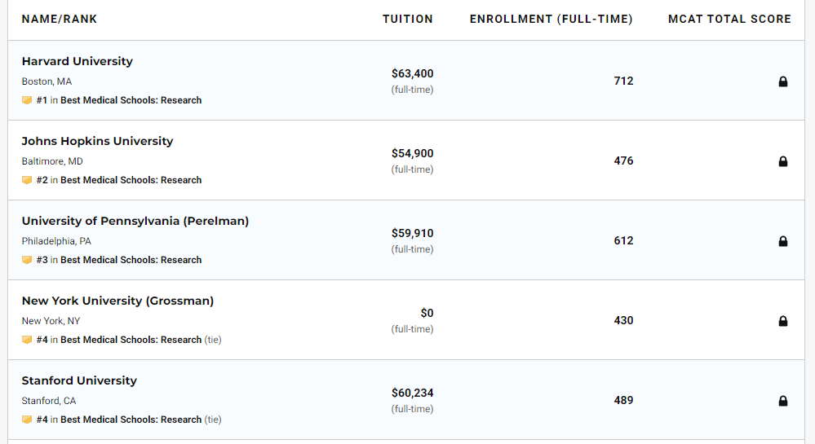
Task: Click the lock icon for New York University
Action: [782, 321]
